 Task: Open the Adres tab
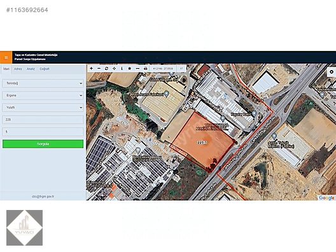(x=18, y=69)
